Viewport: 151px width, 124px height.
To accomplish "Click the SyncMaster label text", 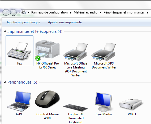I will [x=104, y=114].
